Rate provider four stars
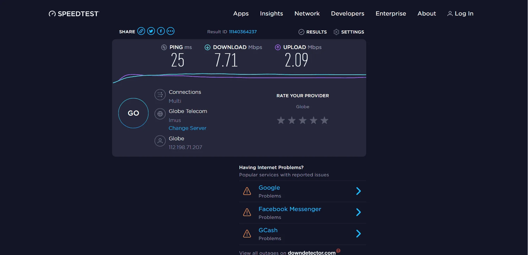 coord(313,121)
